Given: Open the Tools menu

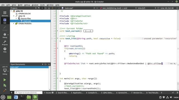Looking at the screenshot, I should pyautogui.click(x=43, y=5).
